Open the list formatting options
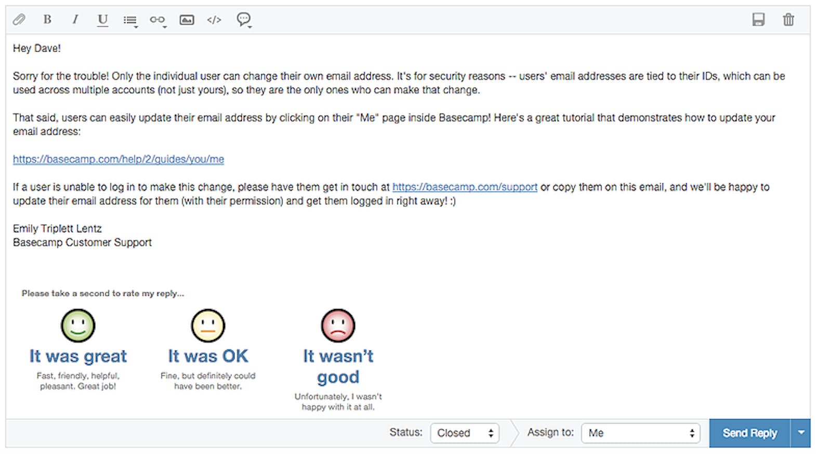Screen dimensions: 816x454 point(130,20)
